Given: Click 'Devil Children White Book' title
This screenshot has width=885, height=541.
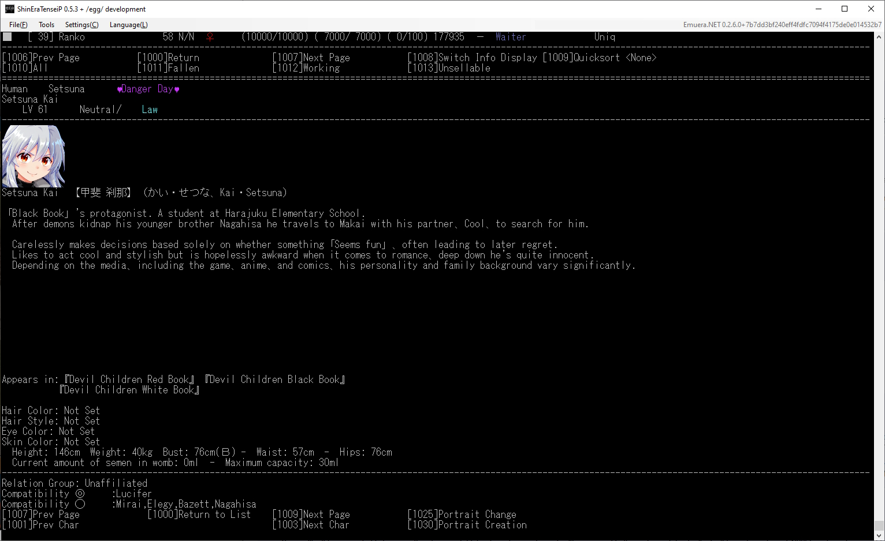Looking at the screenshot, I should (129, 390).
